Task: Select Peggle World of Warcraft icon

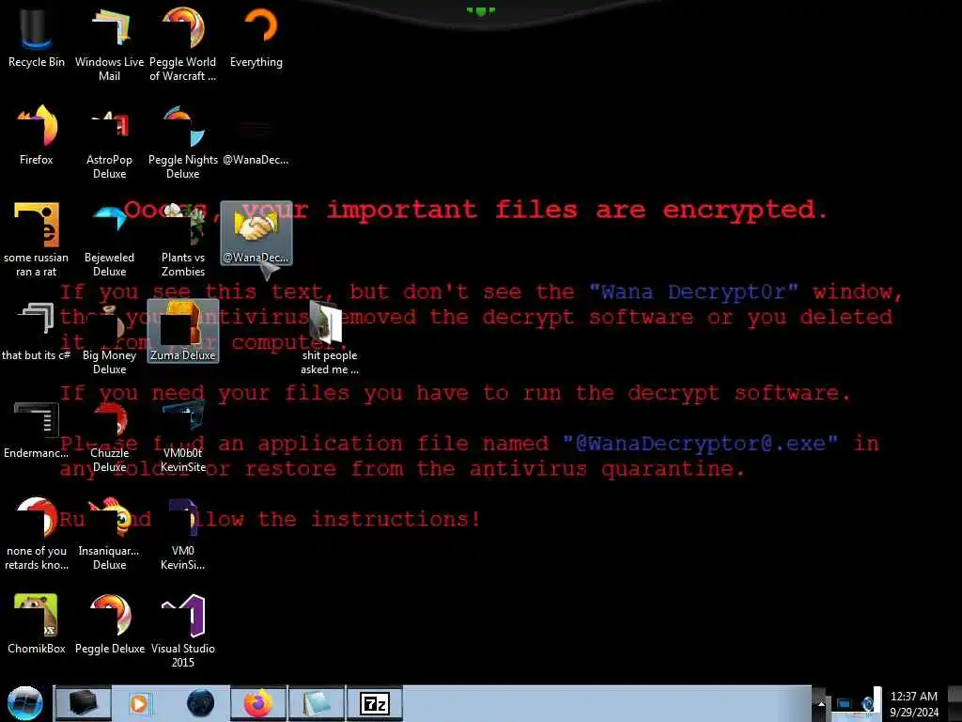Action: (x=183, y=44)
